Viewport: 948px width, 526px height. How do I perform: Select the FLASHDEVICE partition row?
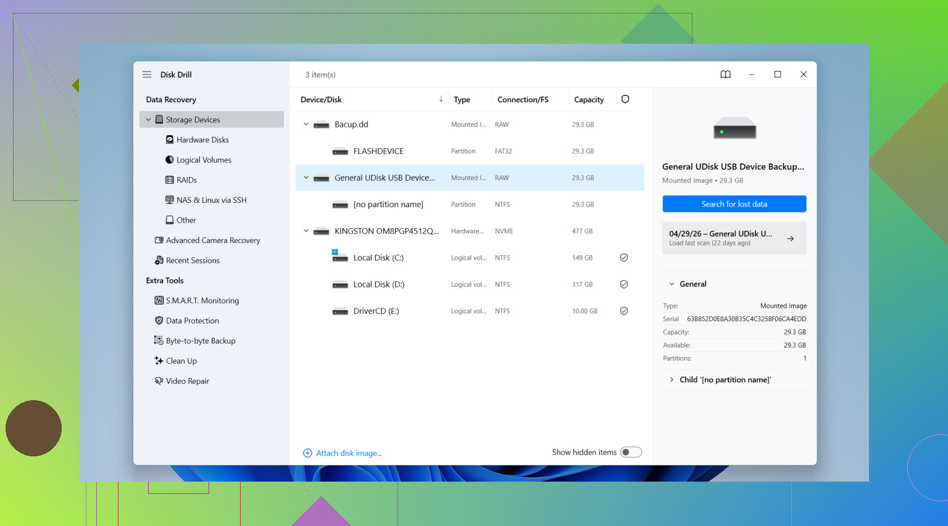470,151
